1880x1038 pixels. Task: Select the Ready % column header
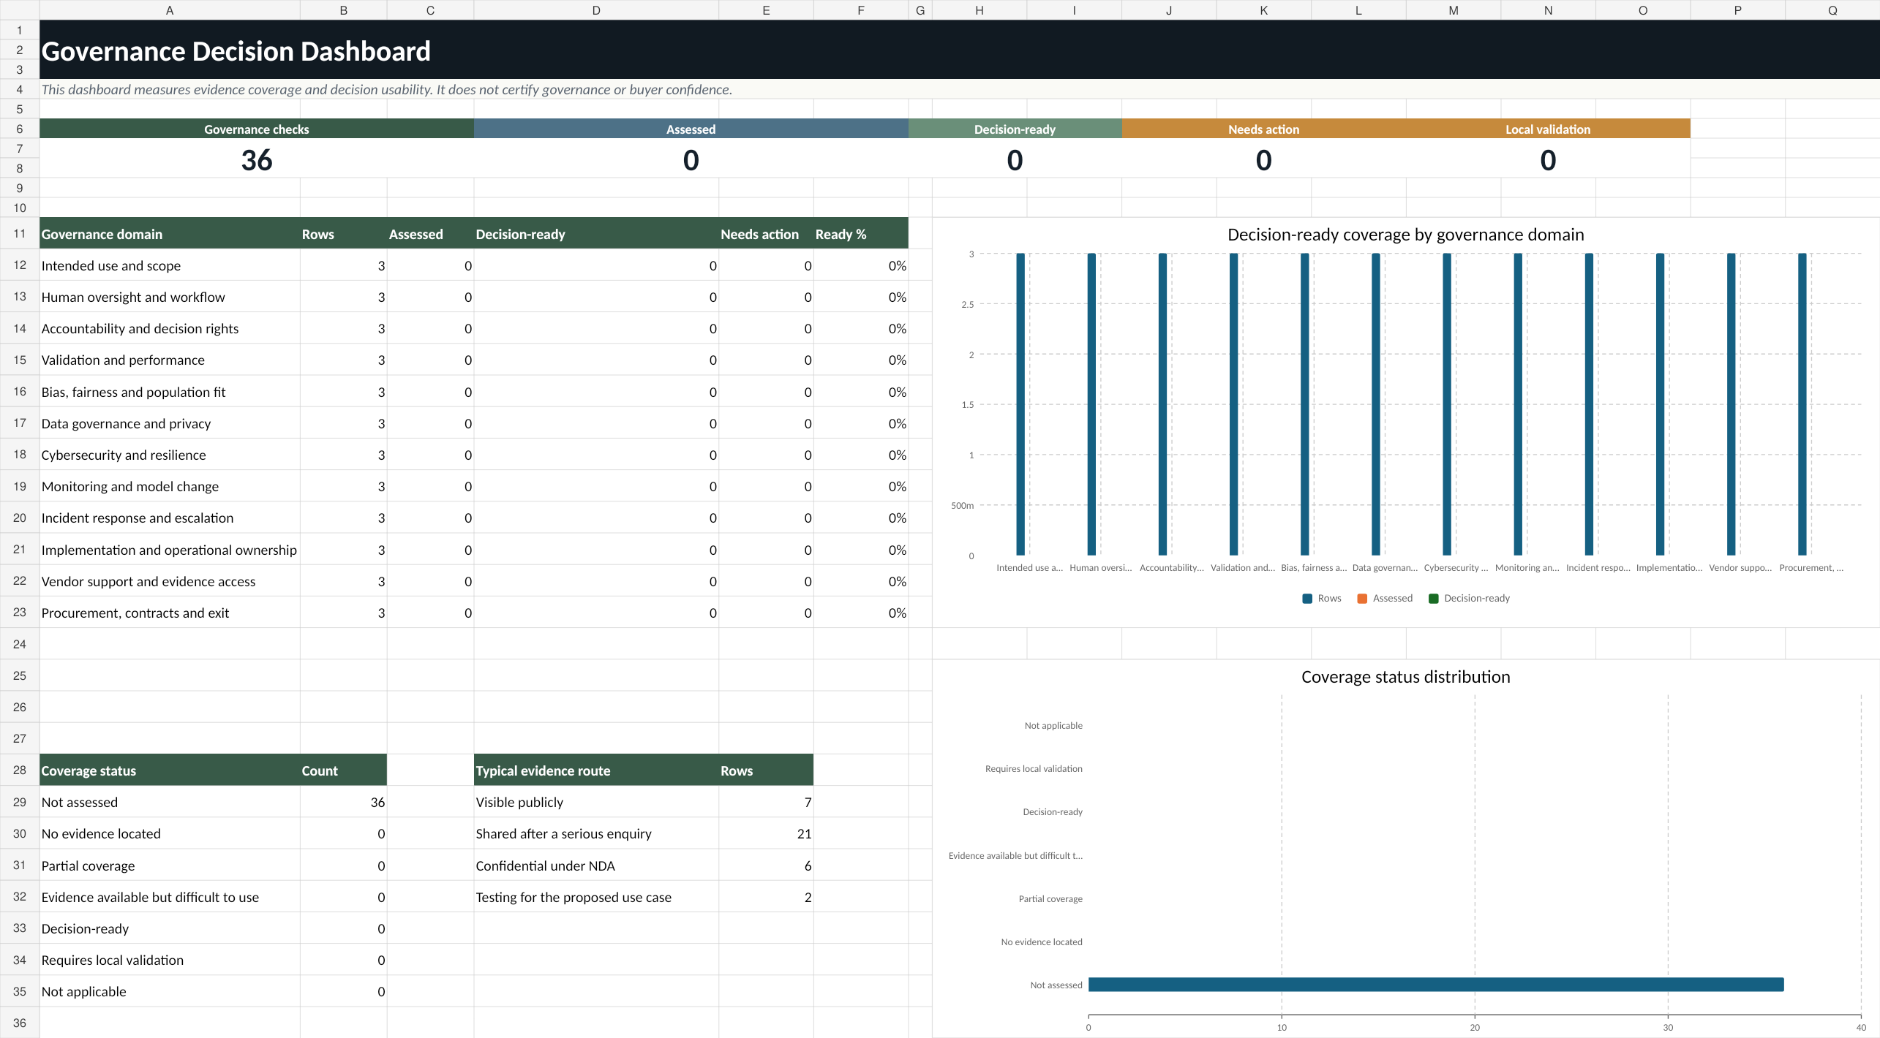point(861,234)
